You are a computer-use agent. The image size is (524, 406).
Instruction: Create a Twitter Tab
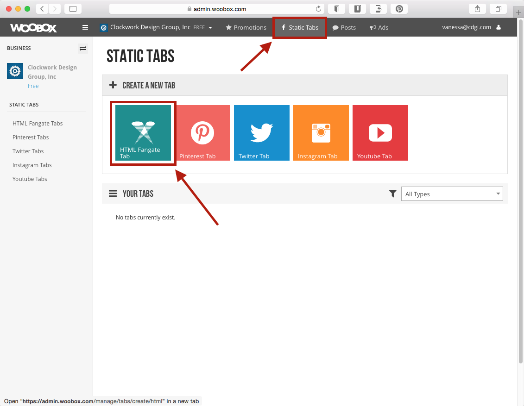click(262, 133)
